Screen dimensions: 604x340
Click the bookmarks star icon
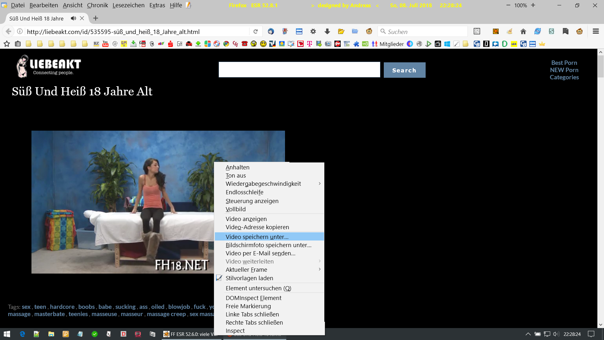[x=7, y=44]
